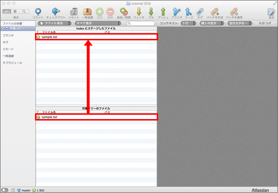Image resolution: width=278 pixels, height=193 pixels.
Task: Open the context lines (3行) dropdown
Action: pyautogui.click(x=188, y=23)
